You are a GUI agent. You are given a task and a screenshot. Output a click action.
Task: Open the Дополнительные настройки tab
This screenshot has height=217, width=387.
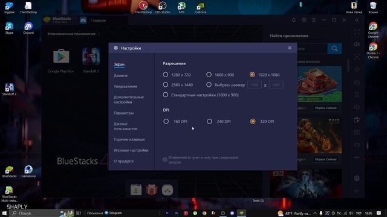(129, 99)
